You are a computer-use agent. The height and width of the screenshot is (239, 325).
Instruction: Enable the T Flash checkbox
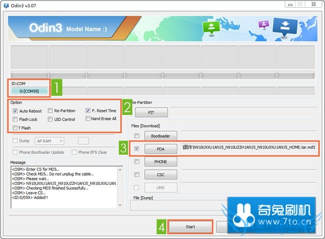(15, 128)
